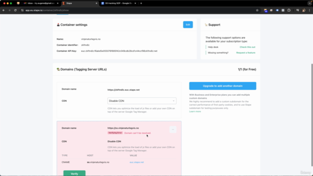This screenshot has height=176, width=313.
Task: Click the Container settings heading icon
Action: [58, 25]
